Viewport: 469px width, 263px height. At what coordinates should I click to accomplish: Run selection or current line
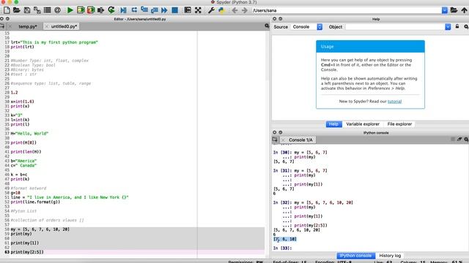(x=101, y=10)
